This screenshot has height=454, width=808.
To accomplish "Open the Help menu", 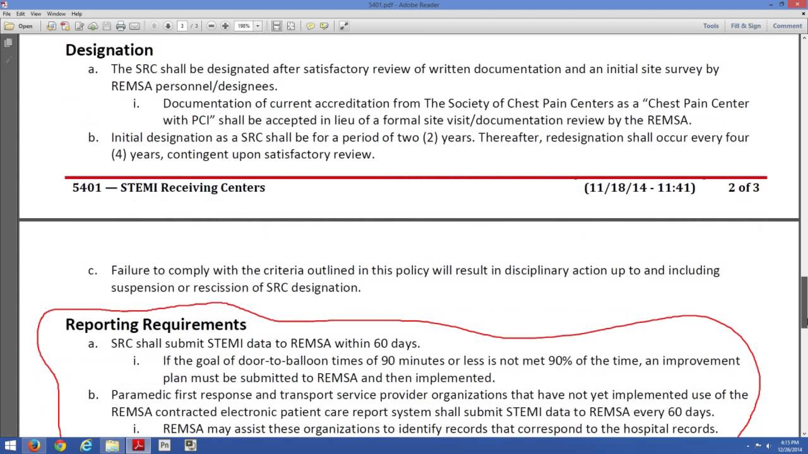I will coord(76,13).
